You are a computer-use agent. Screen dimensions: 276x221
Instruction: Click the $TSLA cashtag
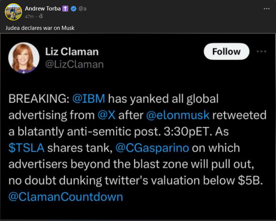click(26, 148)
